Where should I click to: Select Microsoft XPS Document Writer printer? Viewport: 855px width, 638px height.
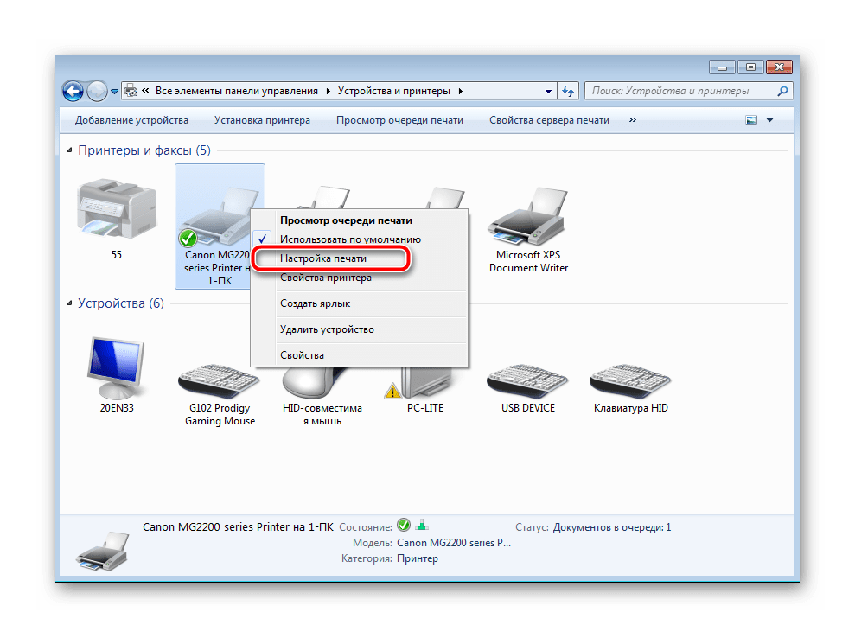tap(528, 225)
